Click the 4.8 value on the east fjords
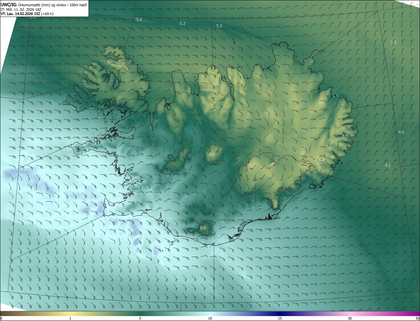 (345, 136)
